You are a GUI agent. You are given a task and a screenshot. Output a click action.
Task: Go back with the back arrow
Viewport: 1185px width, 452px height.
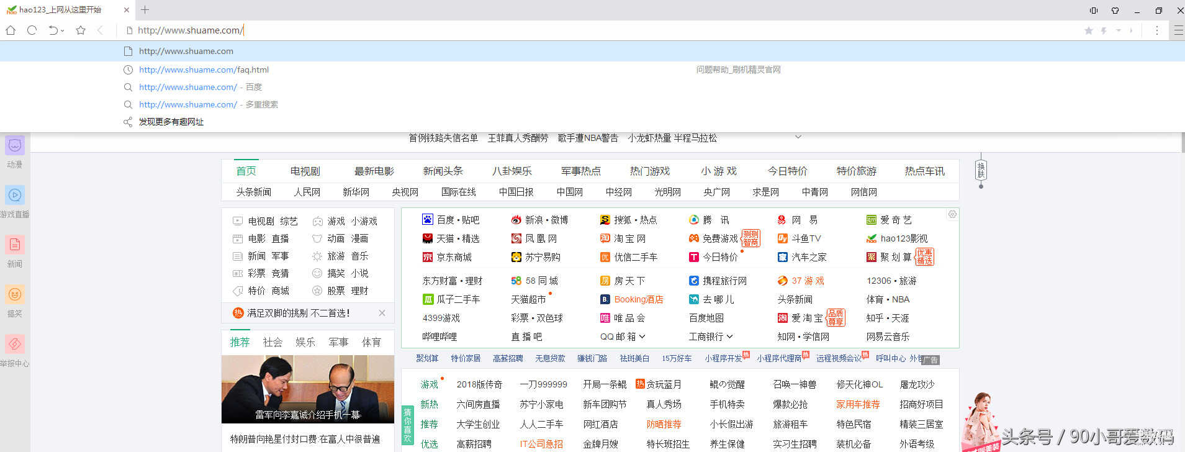[100, 30]
